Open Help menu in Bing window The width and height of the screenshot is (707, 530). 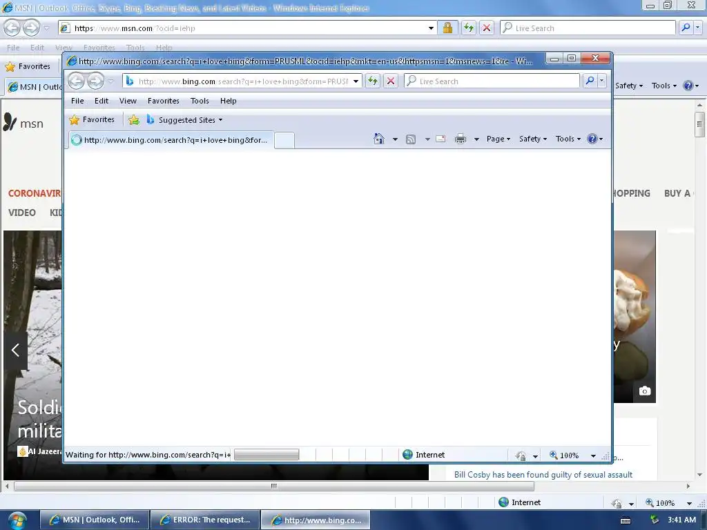pyautogui.click(x=228, y=101)
